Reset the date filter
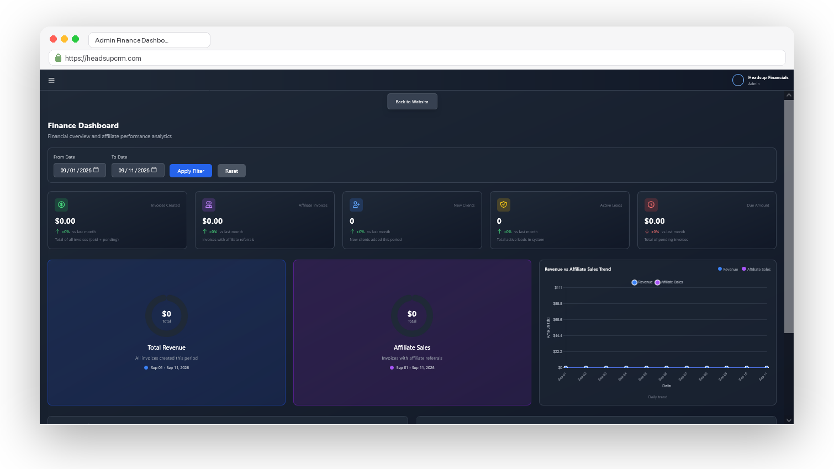Screen dimensions: 834x469 point(231,171)
